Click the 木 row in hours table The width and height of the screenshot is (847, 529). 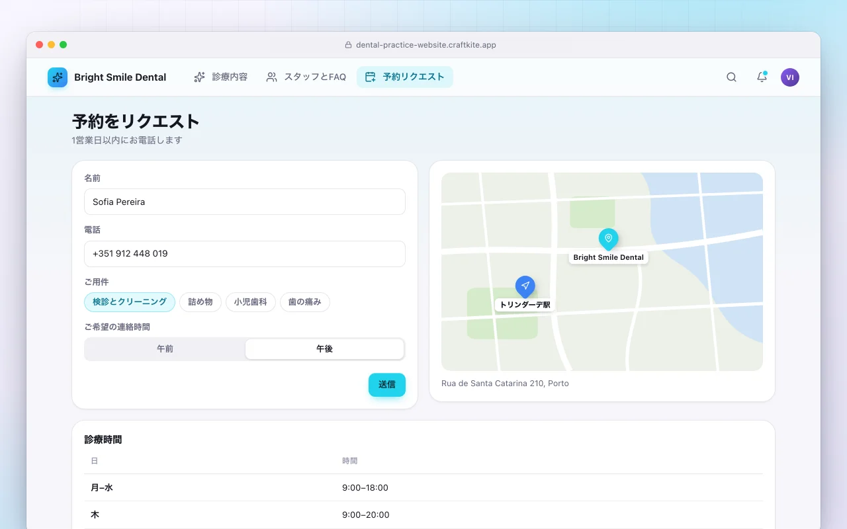coord(423,514)
